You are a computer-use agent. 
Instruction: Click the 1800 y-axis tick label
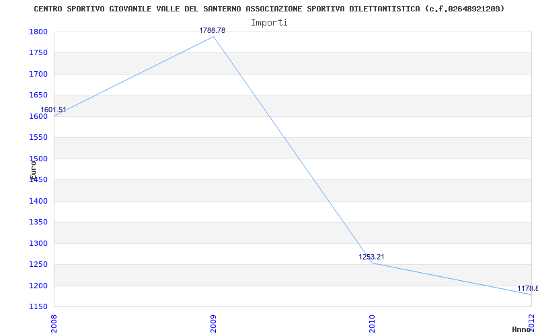(x=38, y=32)
